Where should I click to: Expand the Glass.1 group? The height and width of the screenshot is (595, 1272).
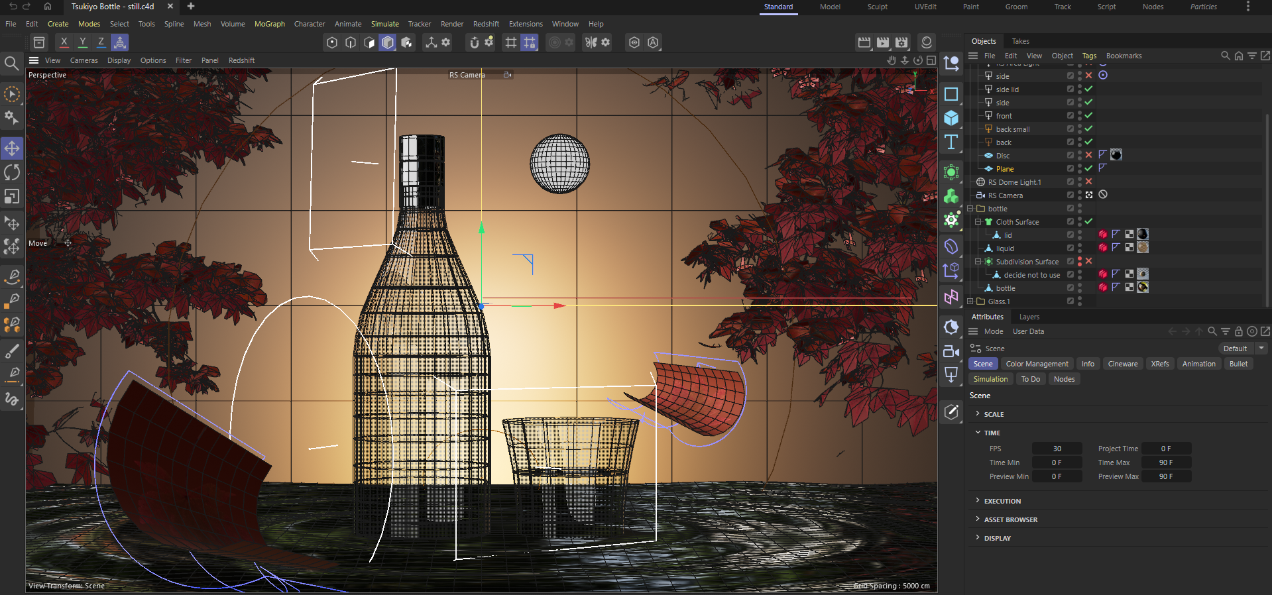(x=970, y=301)
